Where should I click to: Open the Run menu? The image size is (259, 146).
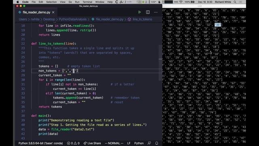click(x=77, y=2)
